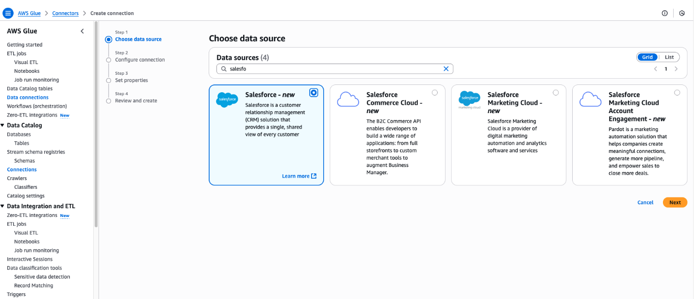Image resolution: width=694 pixels, height=299 pixels.
Task: Collapse the Data Catalog section
Action: (3, 125)
